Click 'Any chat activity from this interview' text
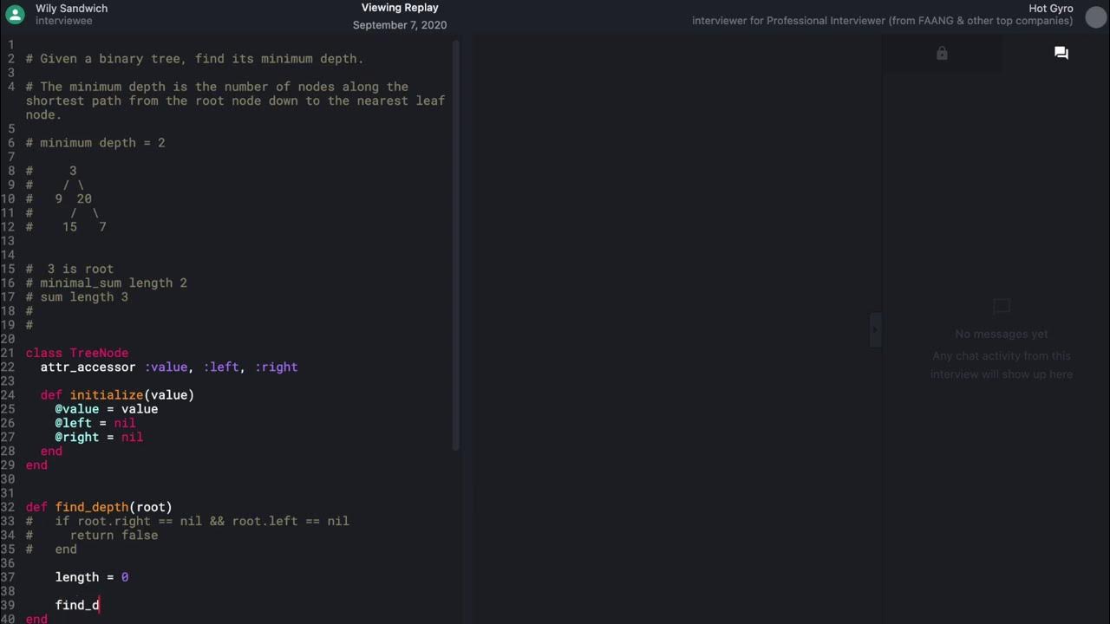This screenshot has width=1110, height=624. click(x=1002, y=365)
